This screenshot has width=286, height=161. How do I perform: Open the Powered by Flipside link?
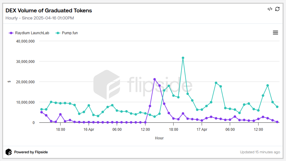coord(31,152)
